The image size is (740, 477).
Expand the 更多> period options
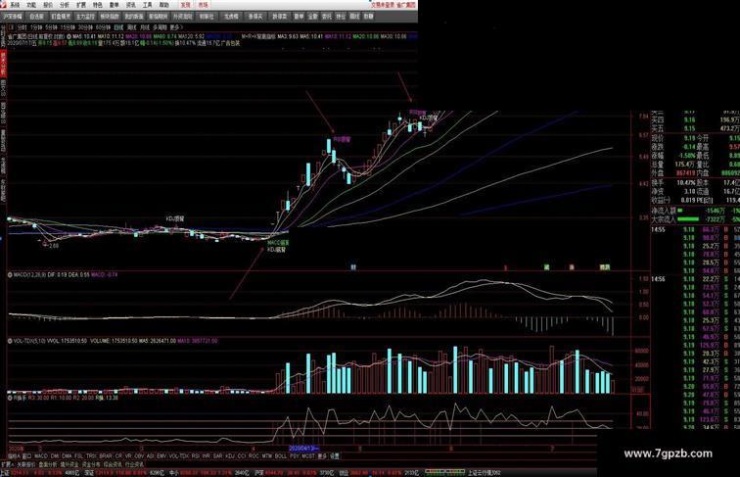pyautogui.click(x=176, y=27)
